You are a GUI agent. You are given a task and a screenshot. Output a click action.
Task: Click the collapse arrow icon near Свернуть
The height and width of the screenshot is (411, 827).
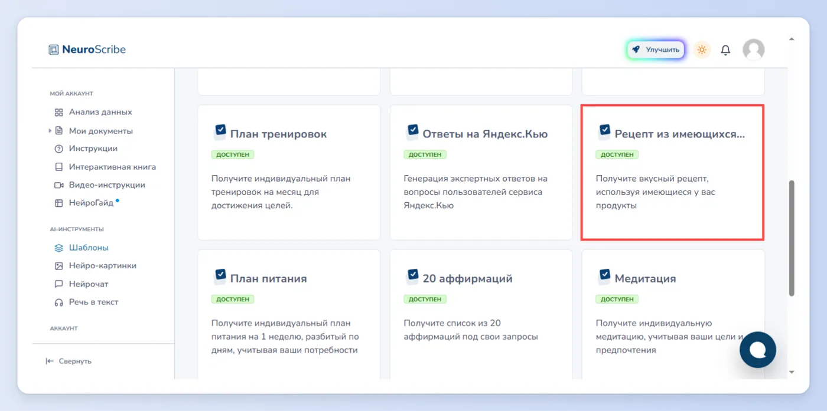[50, 361]
